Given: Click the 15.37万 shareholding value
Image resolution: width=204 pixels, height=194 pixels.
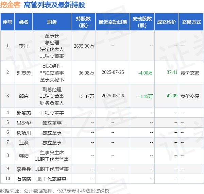Looking at the screenshot, I should pyautogui.click(x=86, y=96).
